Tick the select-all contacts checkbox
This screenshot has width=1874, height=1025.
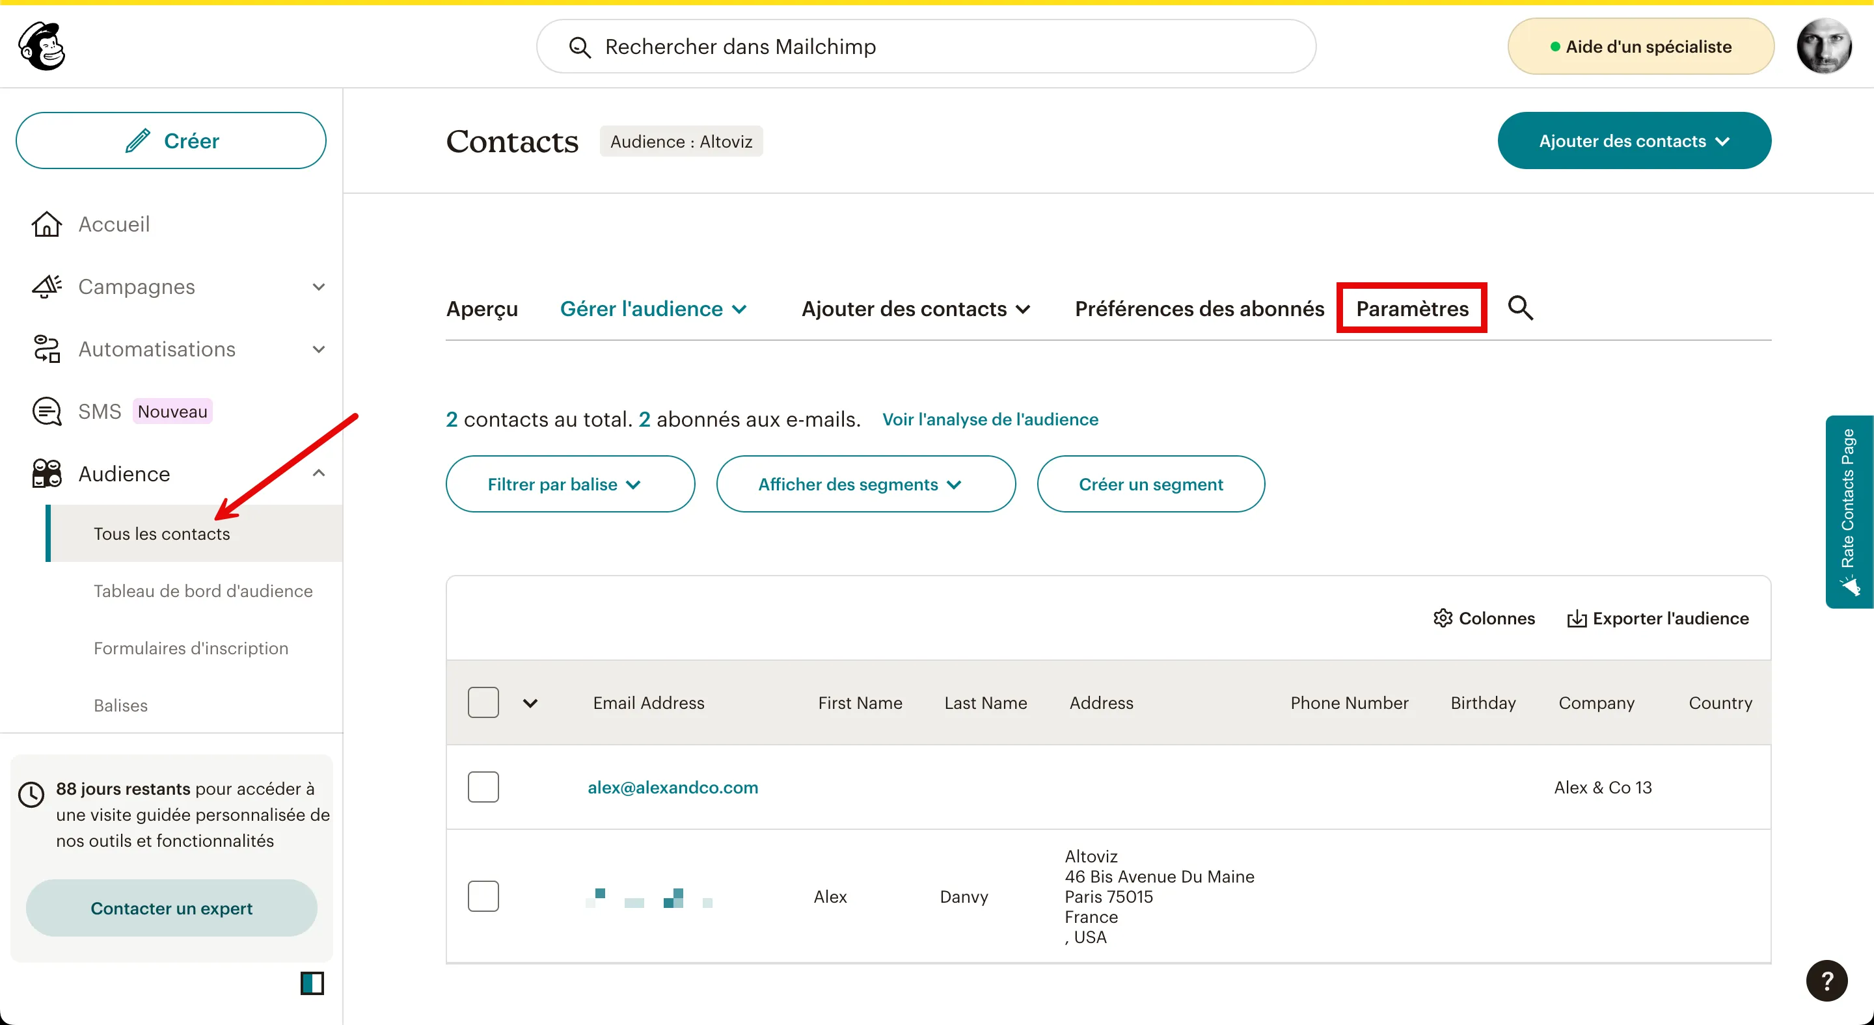click(483, 702)
